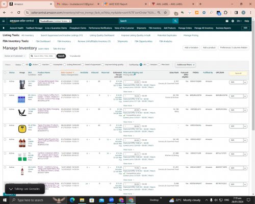Click the Add a product button
Viewport: 255px width, 204px height.
click(209, 48)
